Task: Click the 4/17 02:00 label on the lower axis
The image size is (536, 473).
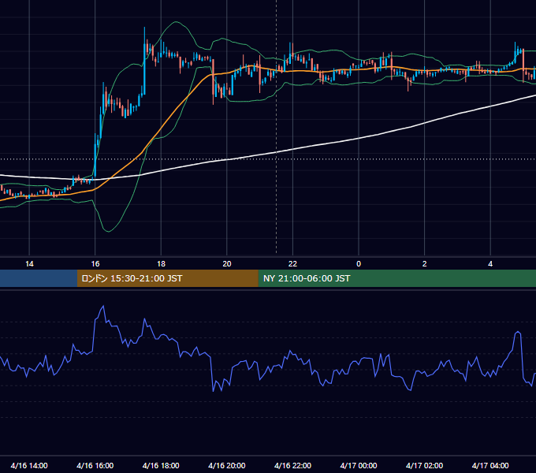Action: coord(424,465)
